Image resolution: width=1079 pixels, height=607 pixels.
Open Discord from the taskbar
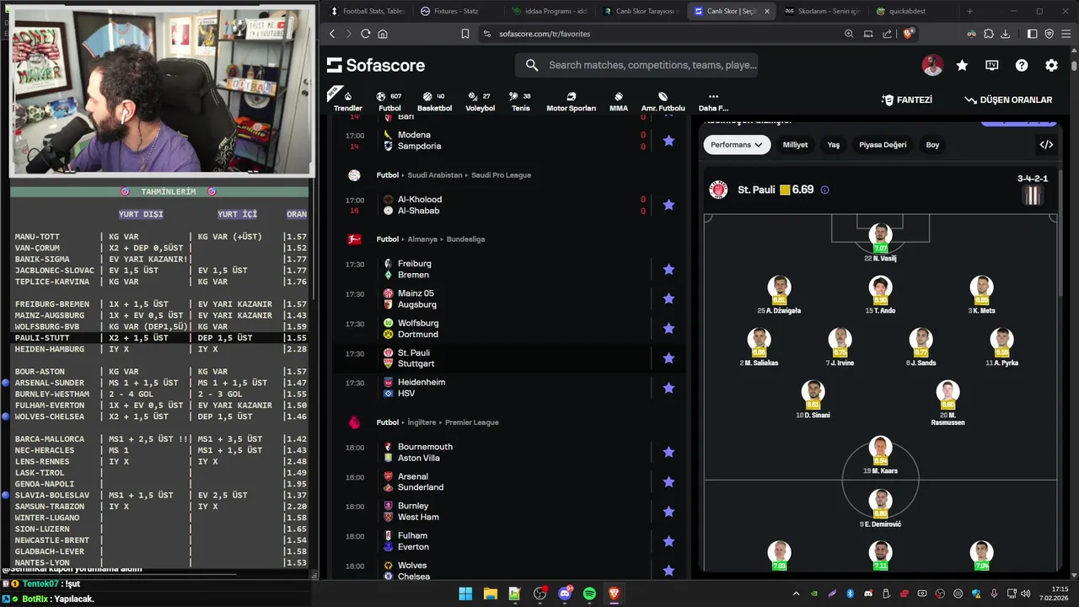point(565,594)
